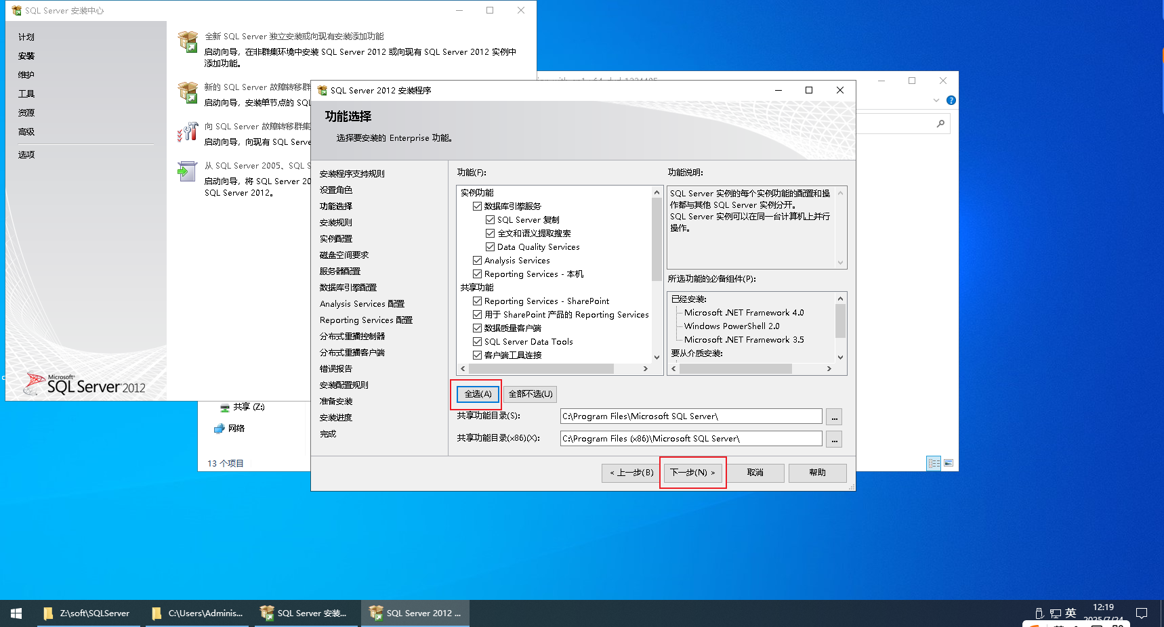The width and height of the screenshot is (1164, 627).
Task: Click 共享功能目录(S) path field
Action: coord(691,416)
